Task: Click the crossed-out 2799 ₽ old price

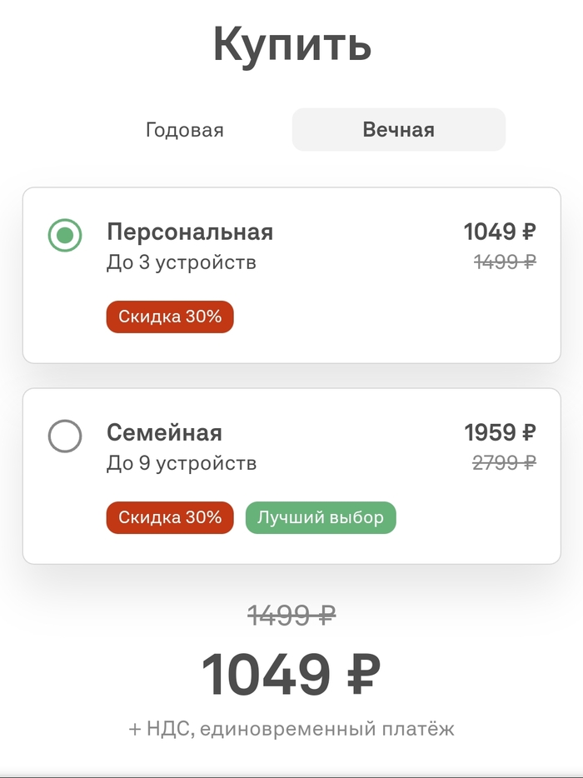Action: pos(504,462)
